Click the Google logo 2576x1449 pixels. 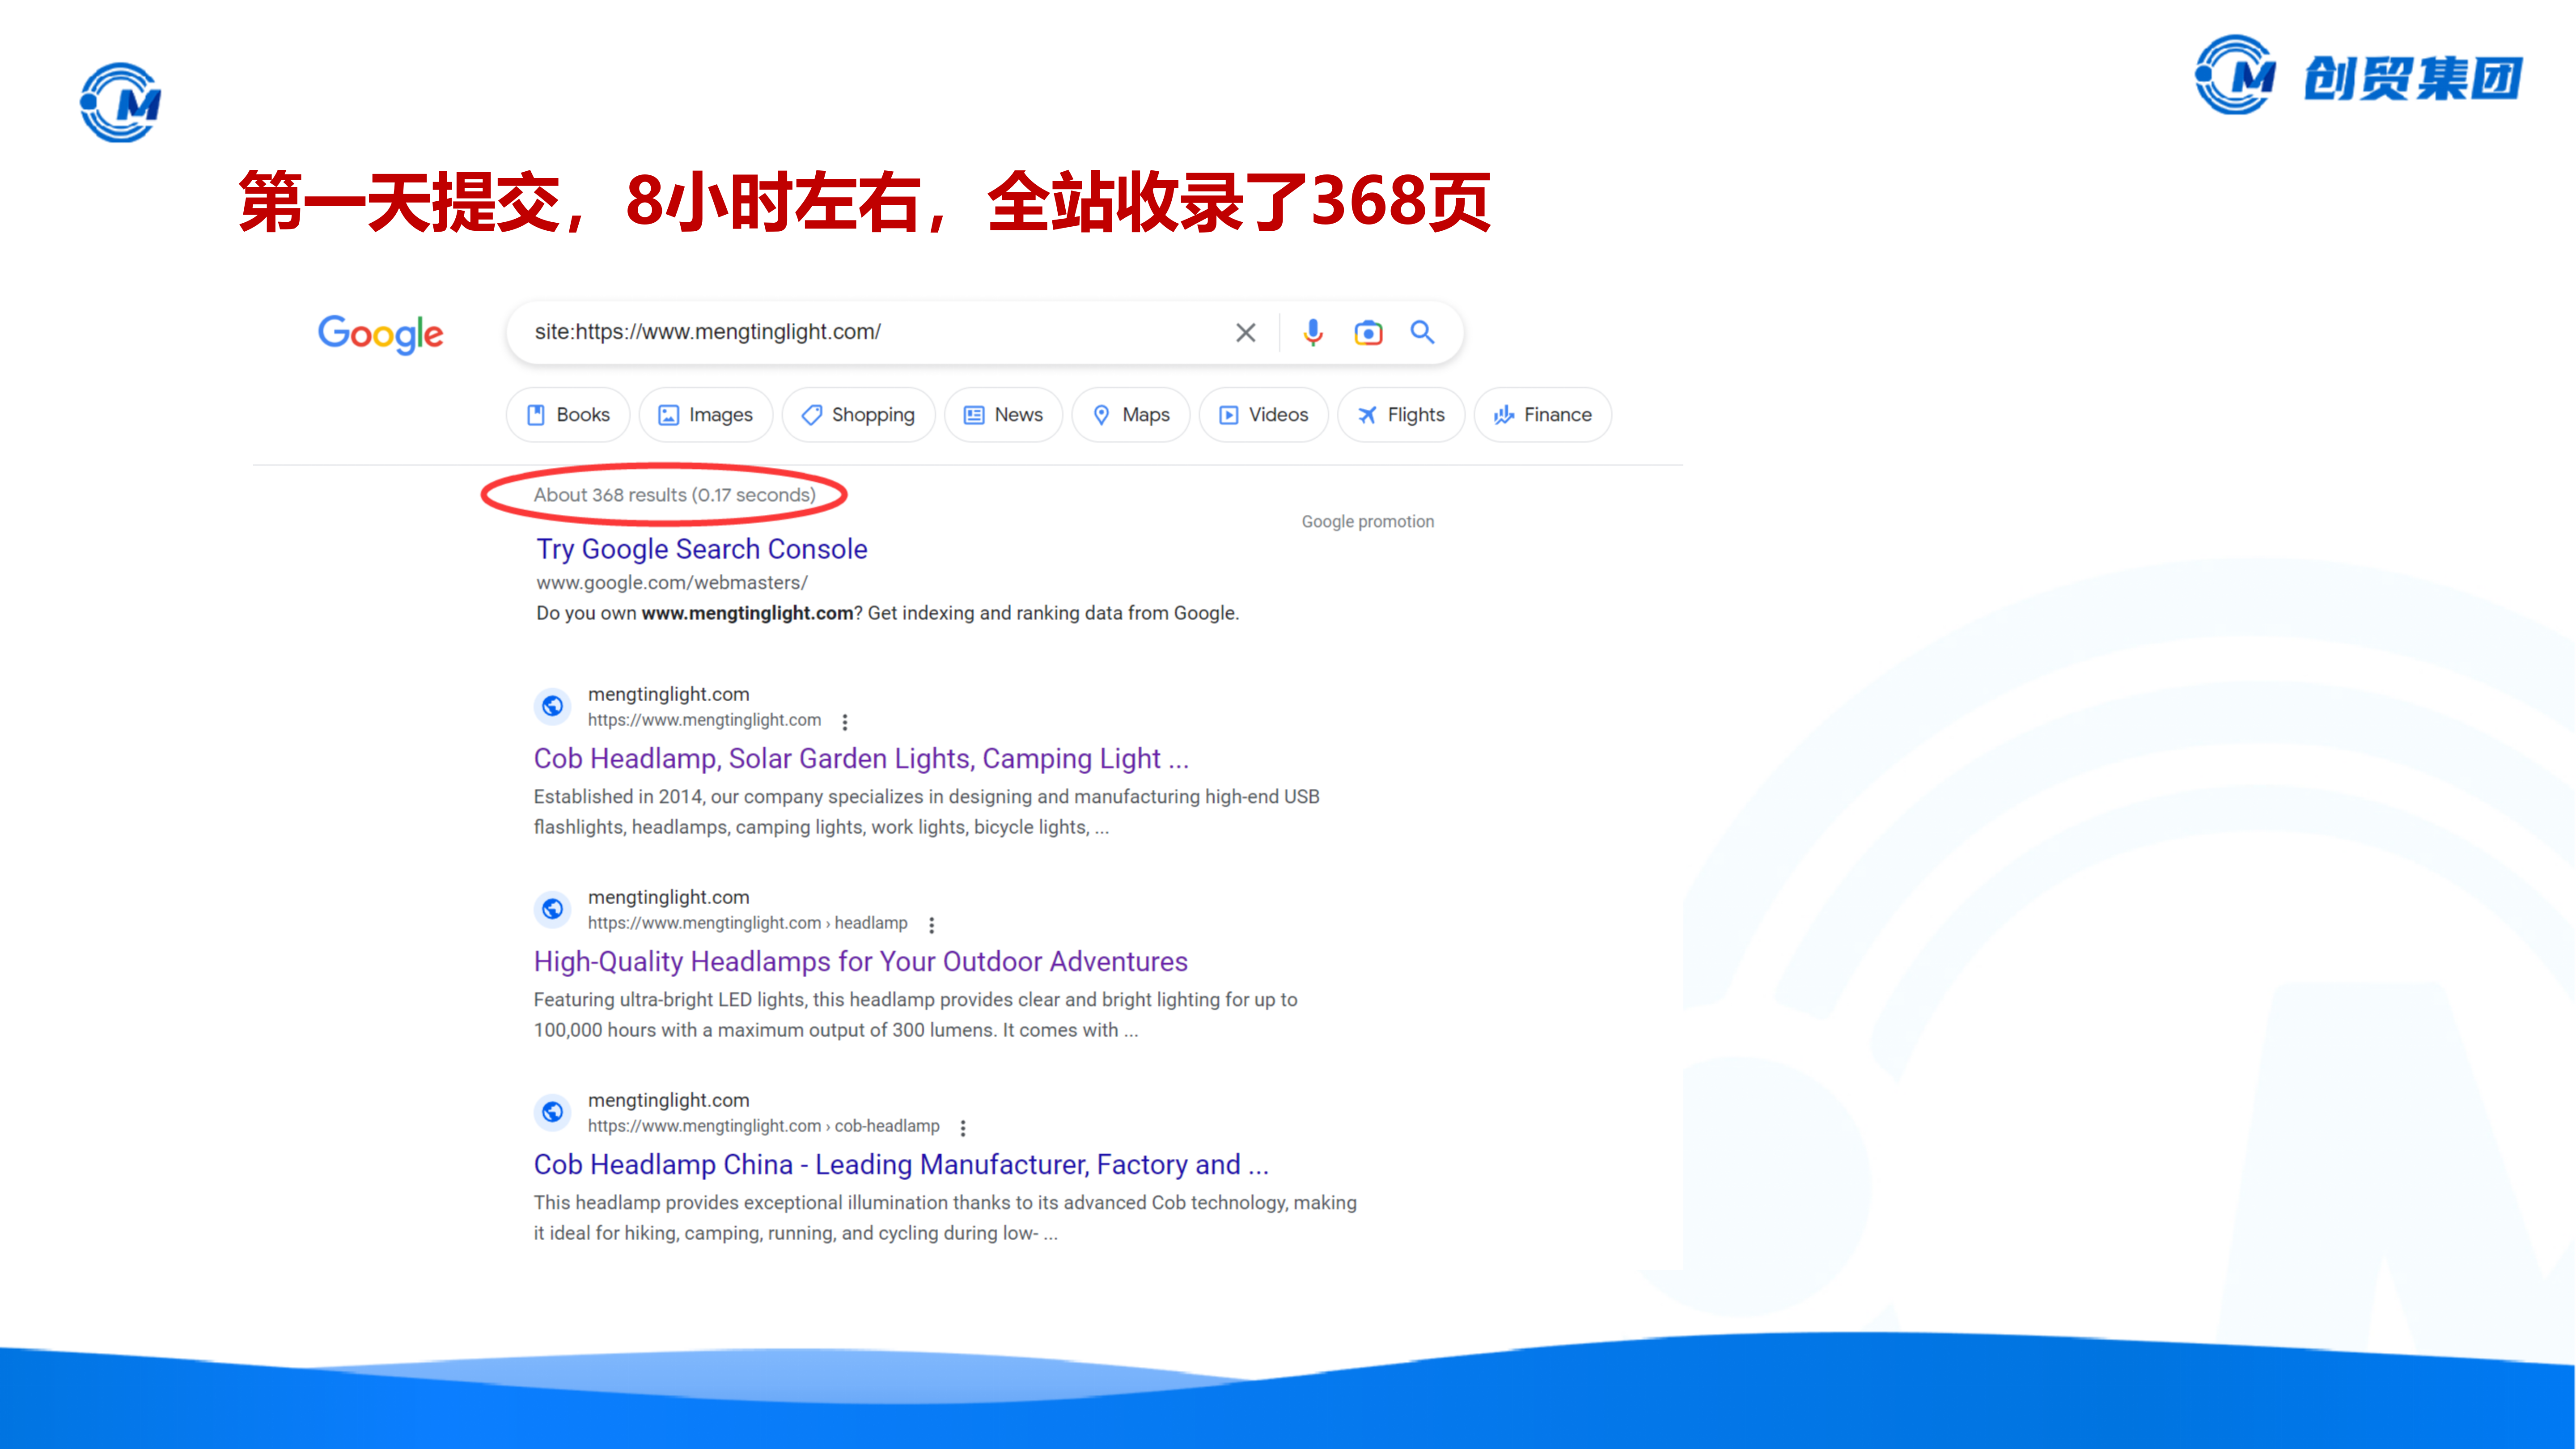pyautogui.click(x=380, y=334)
